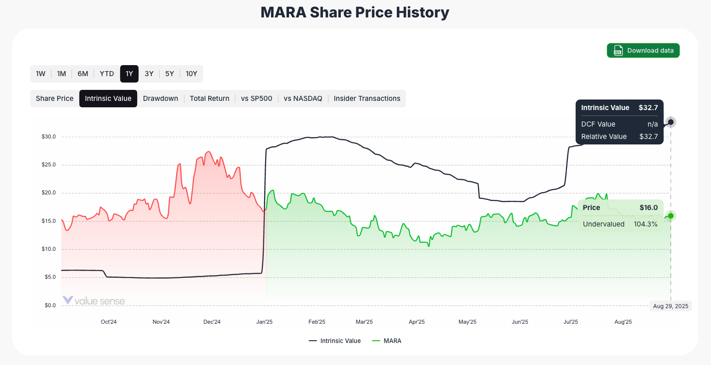Select the 5Y time range

(169, 73)
